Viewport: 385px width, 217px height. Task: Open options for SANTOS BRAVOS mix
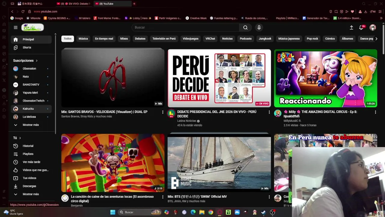pyautogui.click(x=163, y=112)
